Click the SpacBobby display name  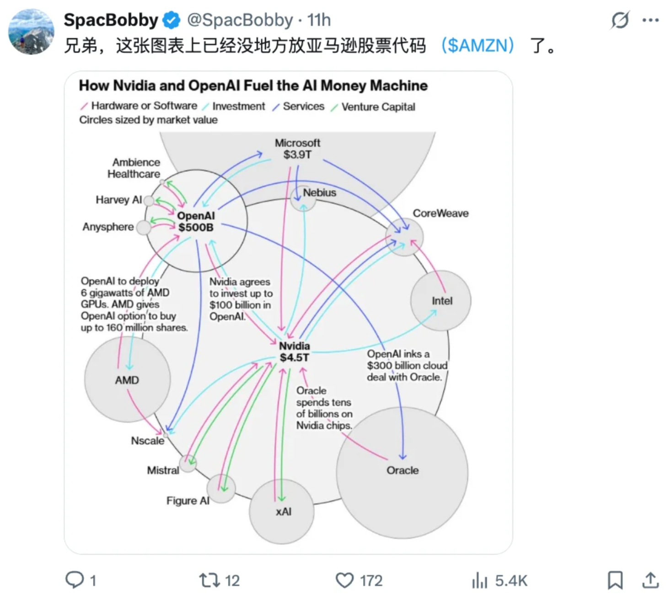pos(111,20)
